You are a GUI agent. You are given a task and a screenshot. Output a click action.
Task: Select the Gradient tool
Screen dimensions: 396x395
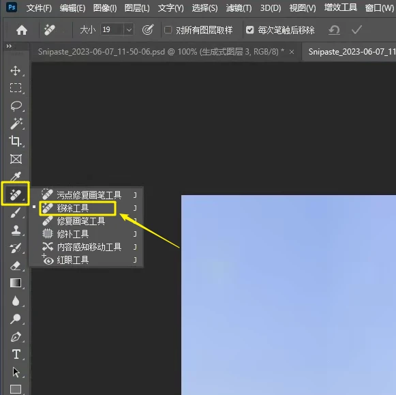[16, 283]
